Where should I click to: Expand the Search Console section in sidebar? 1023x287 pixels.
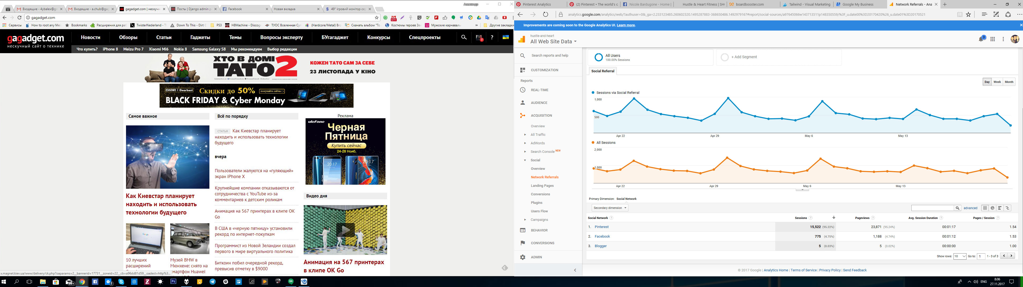pyautogui.click(x=525, y=152)
